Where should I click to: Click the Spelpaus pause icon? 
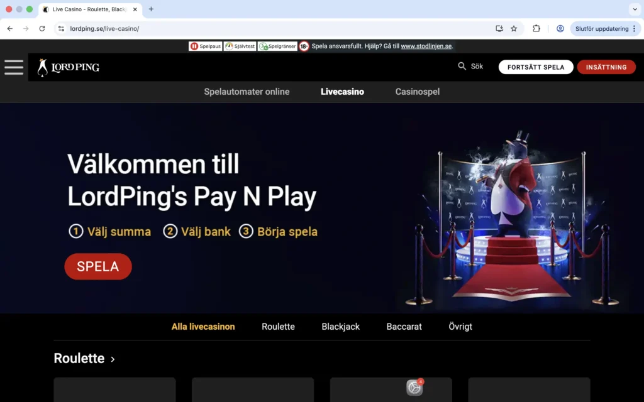(195, 46)
